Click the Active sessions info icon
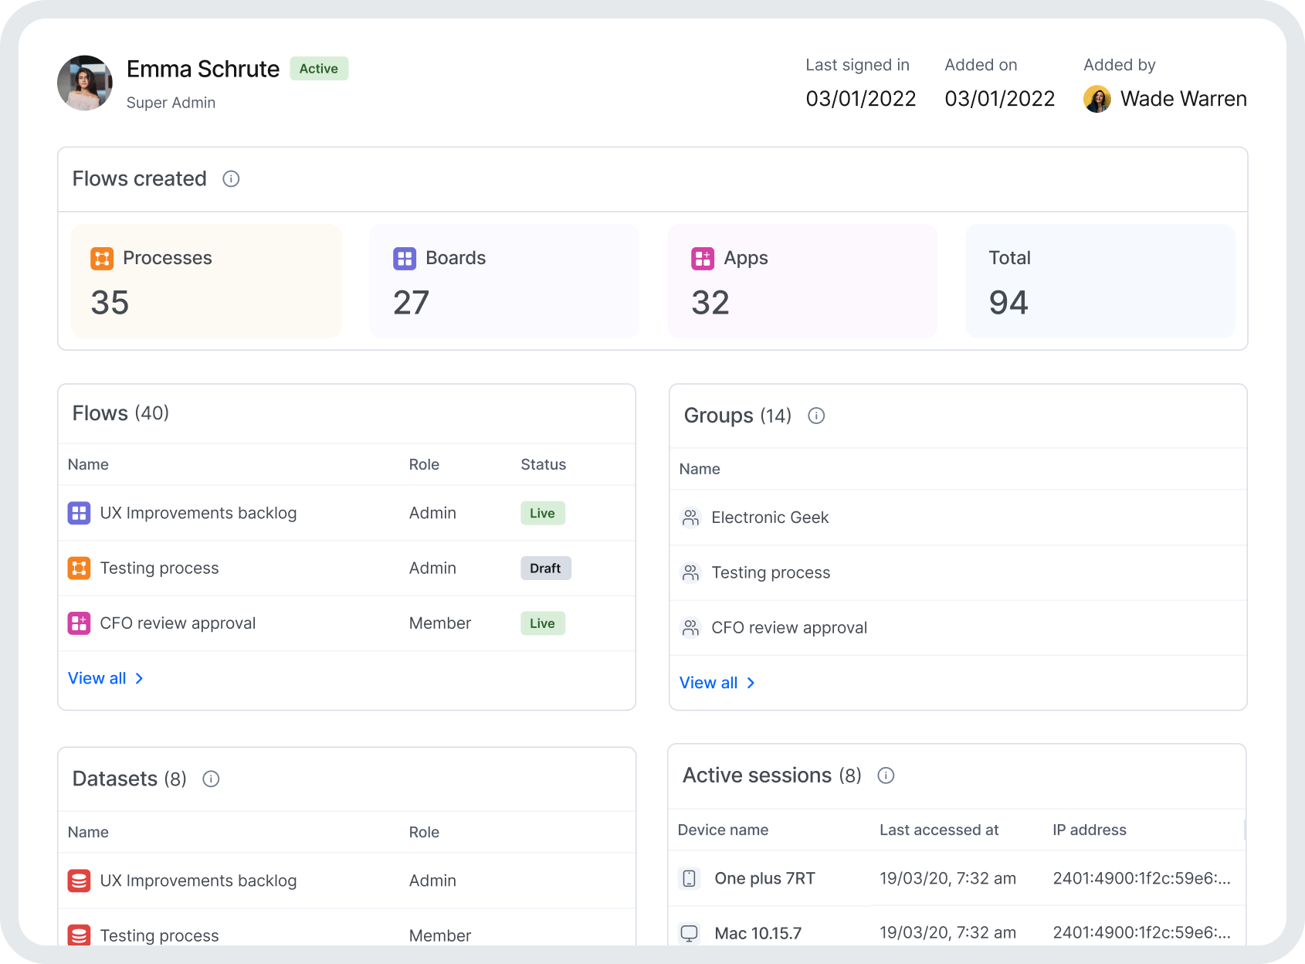Image resolution: width=1305 pixels, height=964 pixels. pyautogui.click(x=886, y=776)
